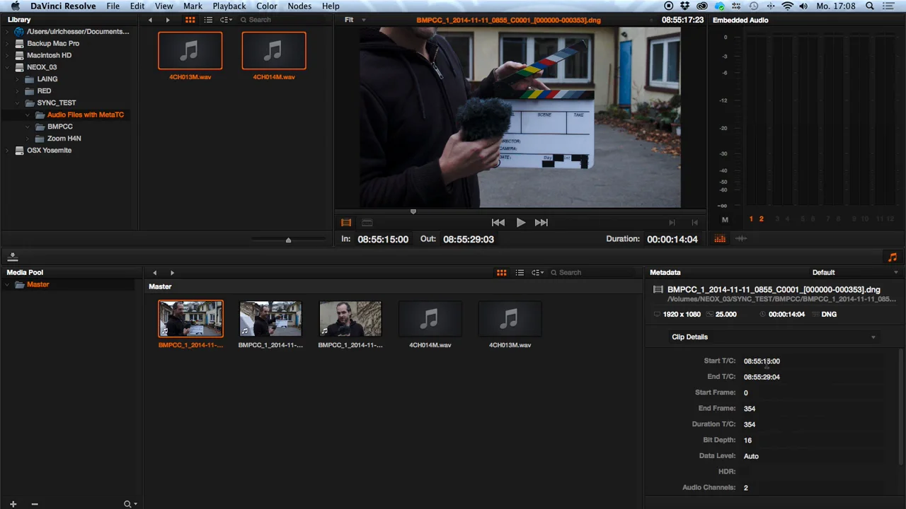906x509 pixels.
Task: Toggle the orange audio note panel button
Action: (x=892, y=257)
